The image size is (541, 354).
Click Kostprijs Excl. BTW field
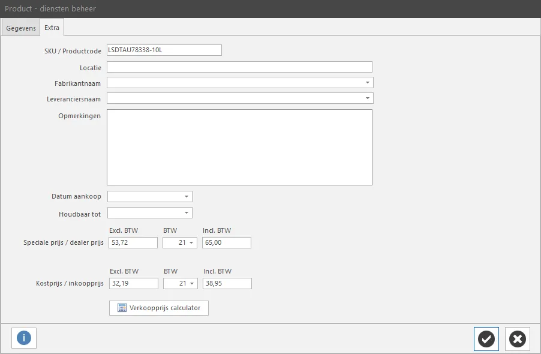(134, 283)
